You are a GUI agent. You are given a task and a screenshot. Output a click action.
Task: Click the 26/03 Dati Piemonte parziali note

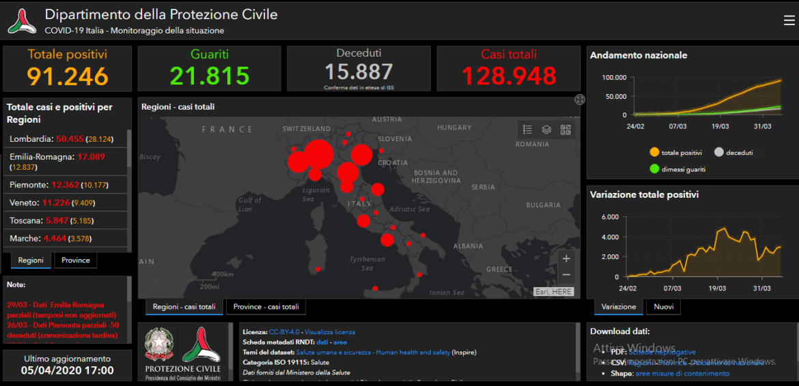(x=63, y=329)
